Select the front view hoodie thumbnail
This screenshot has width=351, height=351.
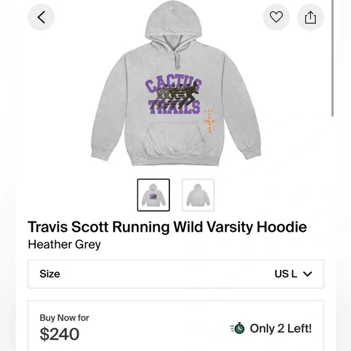154,195
